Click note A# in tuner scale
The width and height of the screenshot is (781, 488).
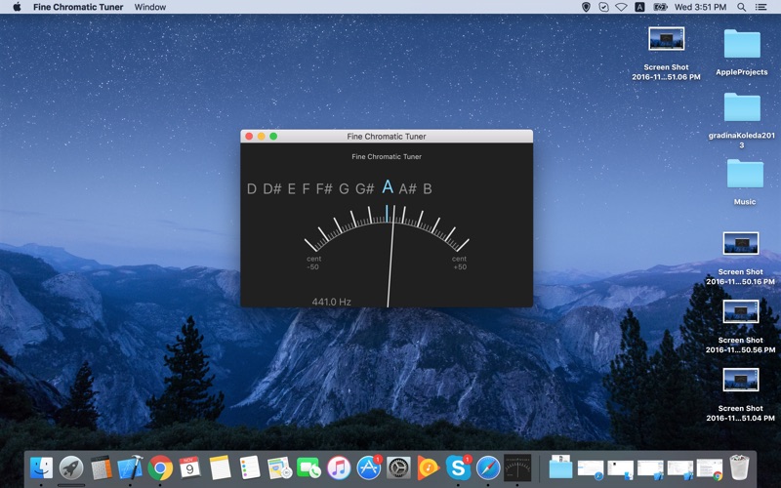(407, 188)
